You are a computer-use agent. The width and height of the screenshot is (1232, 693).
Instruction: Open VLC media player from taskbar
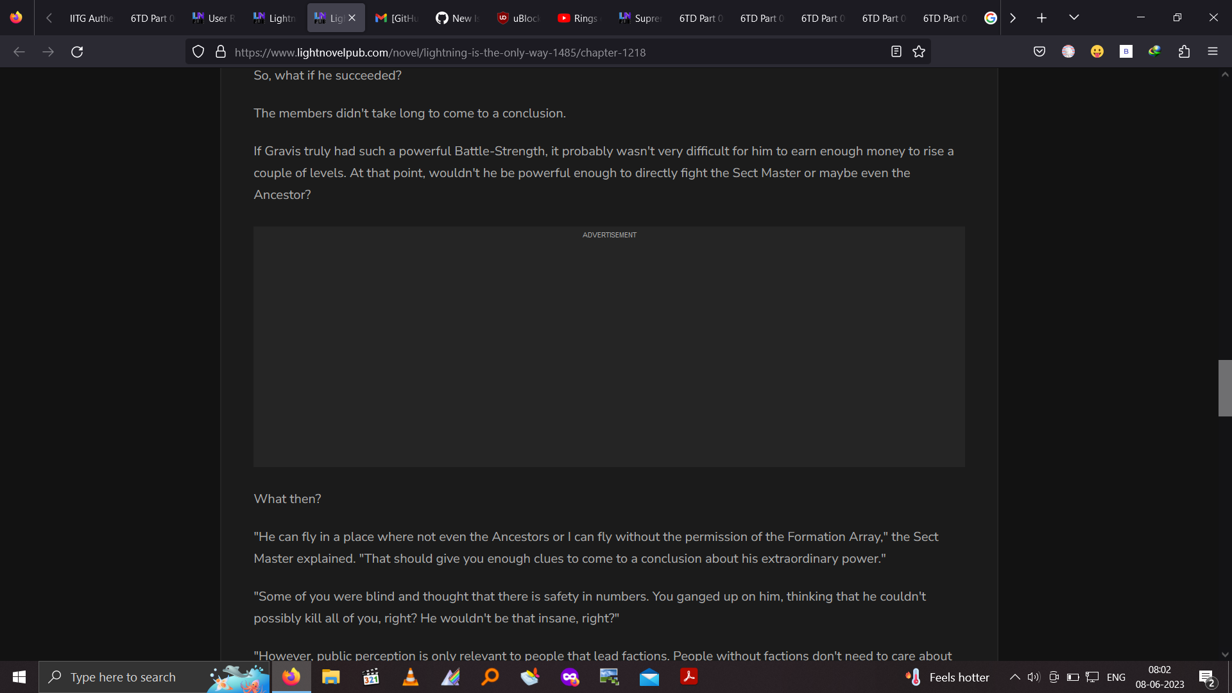410,677
